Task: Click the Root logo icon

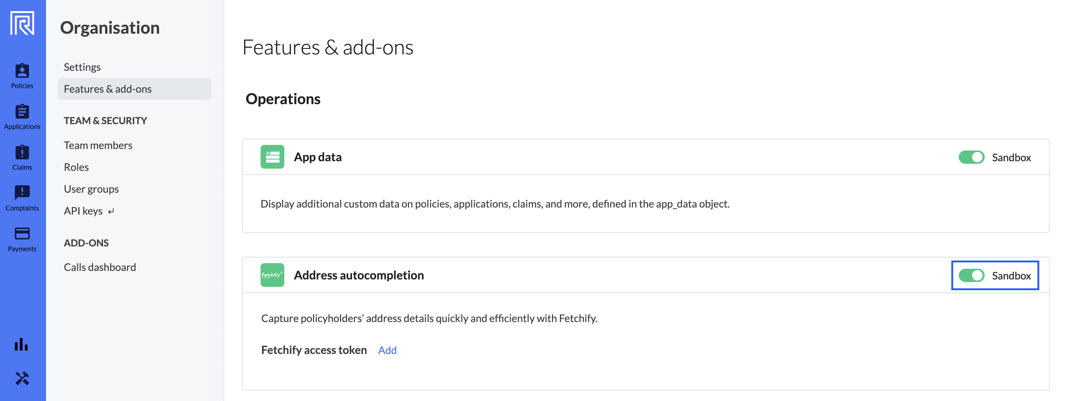Action: point(22,24)
